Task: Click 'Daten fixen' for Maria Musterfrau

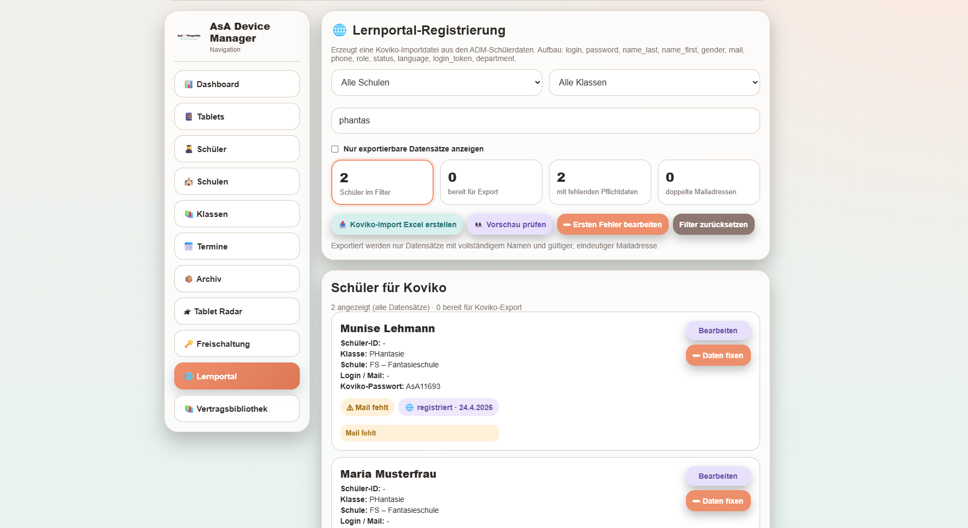Action: click(x=718, y=501)
